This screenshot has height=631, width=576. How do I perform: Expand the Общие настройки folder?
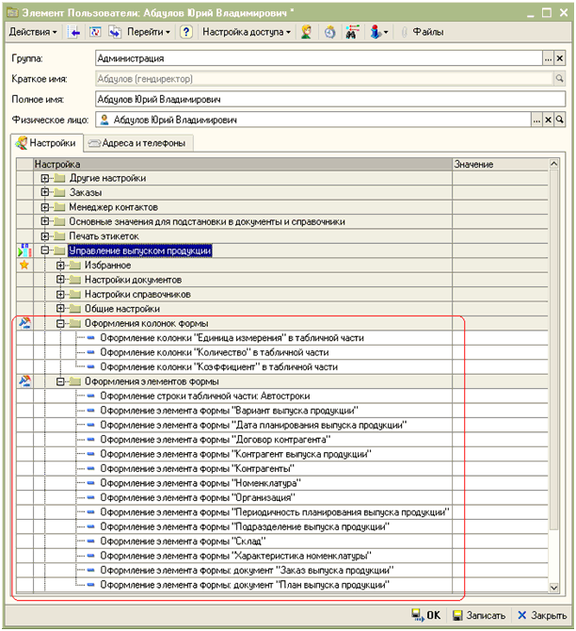(60, 309)
